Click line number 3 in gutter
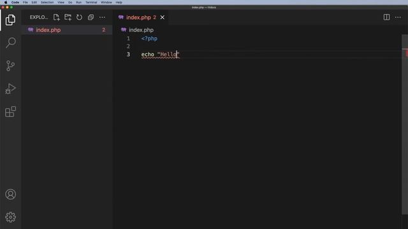The image size is (408, 229). [x=128, y=55]
